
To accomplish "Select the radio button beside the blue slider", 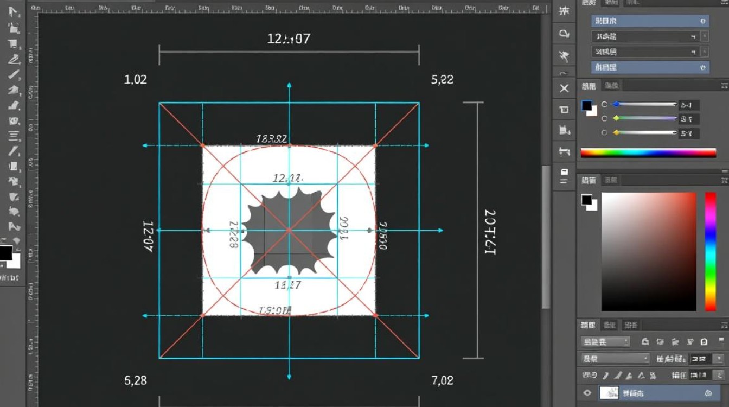I will pos(604,104).
